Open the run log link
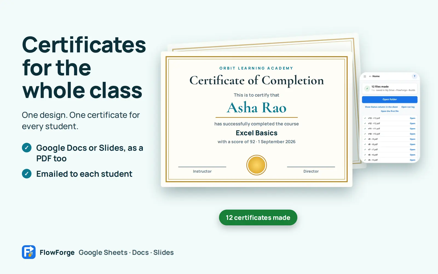438x274 pixels. pos(408,107)
